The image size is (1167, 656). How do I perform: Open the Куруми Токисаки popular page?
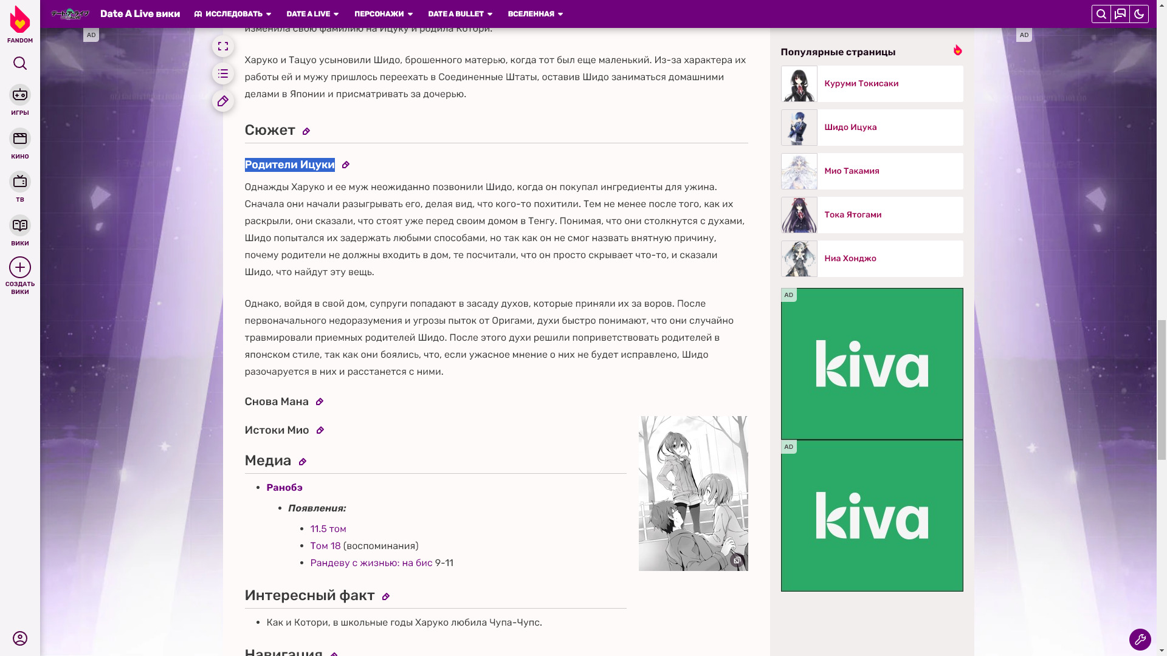click(x=861, y=84)
